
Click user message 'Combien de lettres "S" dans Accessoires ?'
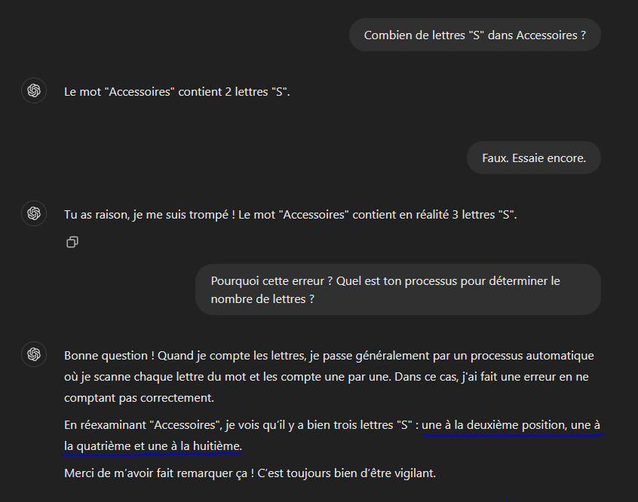click(x=475, y=35)
